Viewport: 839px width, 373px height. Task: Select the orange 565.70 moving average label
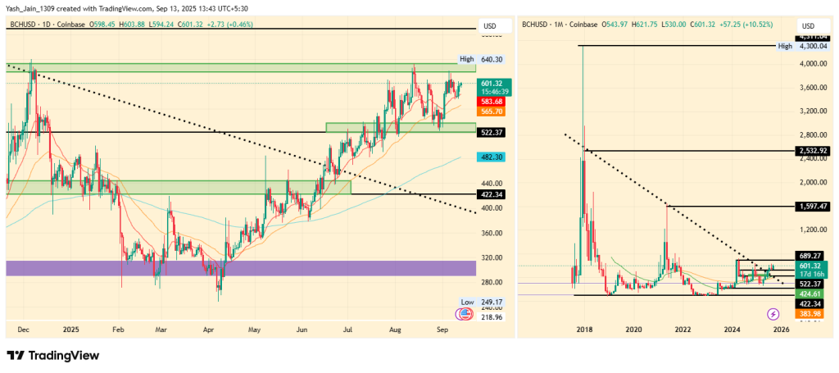(x=492, y=111)
